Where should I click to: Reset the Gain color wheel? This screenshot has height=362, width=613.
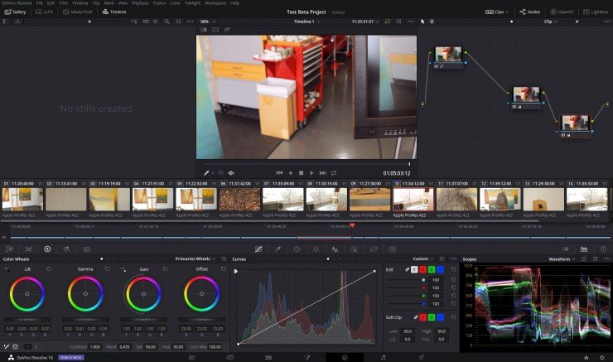click(164, 269)
